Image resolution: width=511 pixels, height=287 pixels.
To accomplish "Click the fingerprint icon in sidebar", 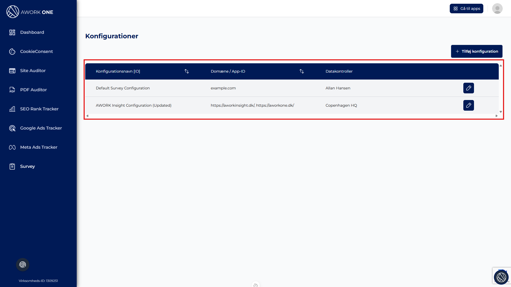I will click(23, 265).
